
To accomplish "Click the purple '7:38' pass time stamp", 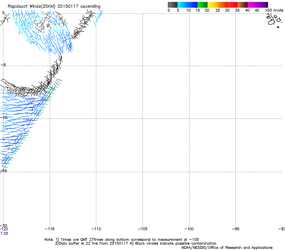I will (x=4, y=233).
